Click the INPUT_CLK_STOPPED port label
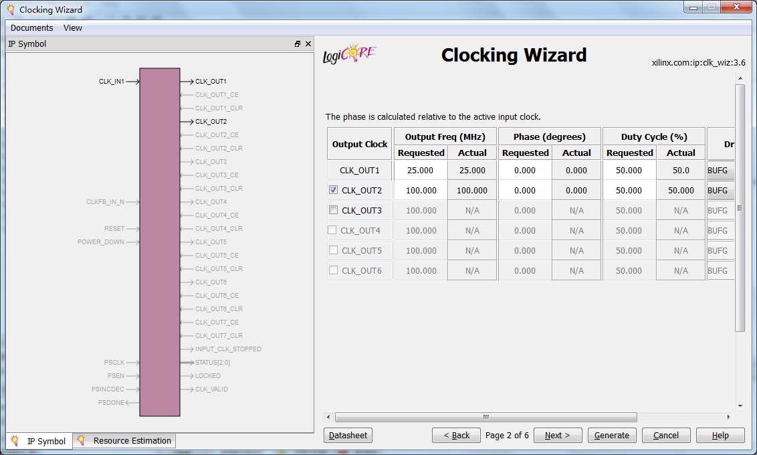 click(228, 349)
